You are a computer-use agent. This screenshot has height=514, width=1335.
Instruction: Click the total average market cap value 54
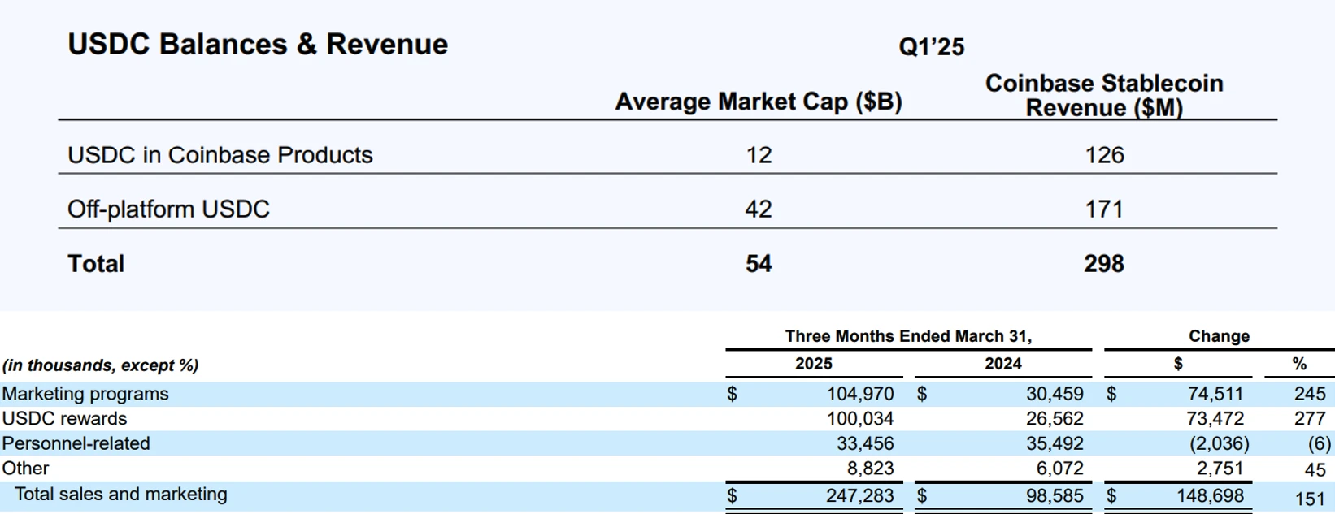point(759,264)
